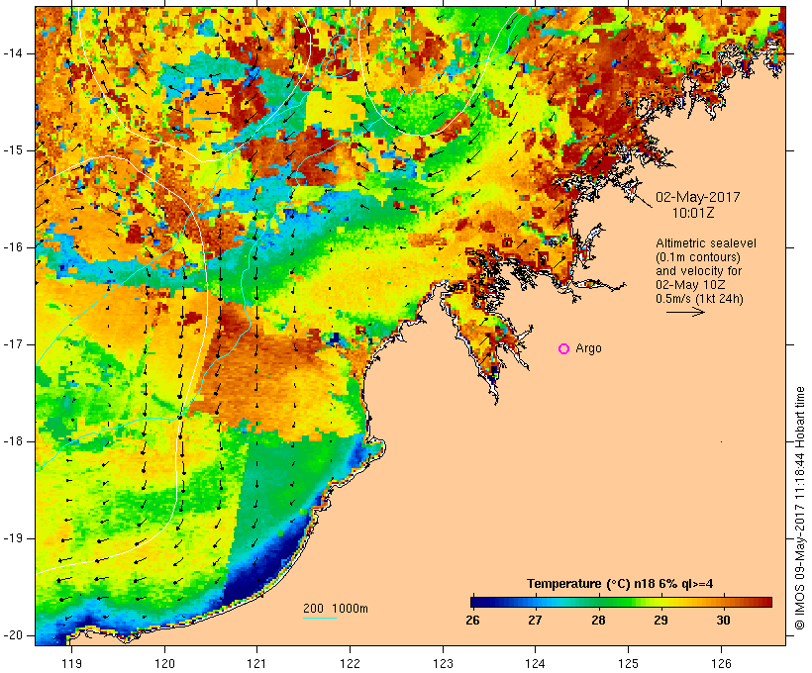Click the longitude axis label '120'
Viewport: 812px width, 673px height.
[x=164, y=663]
